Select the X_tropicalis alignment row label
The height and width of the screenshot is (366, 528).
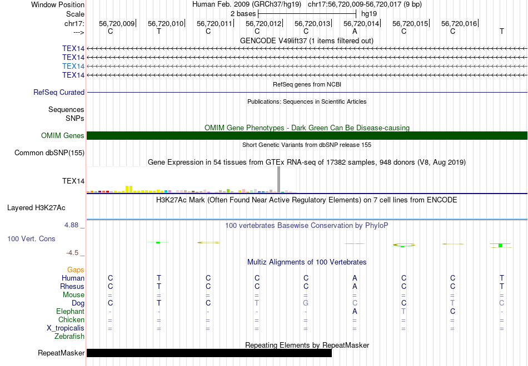(x=66, y=328)
